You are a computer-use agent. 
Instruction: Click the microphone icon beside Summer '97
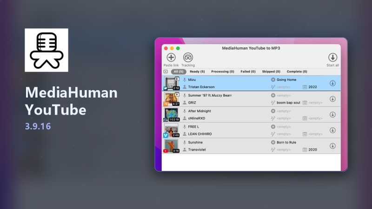(x=184, y=96)
